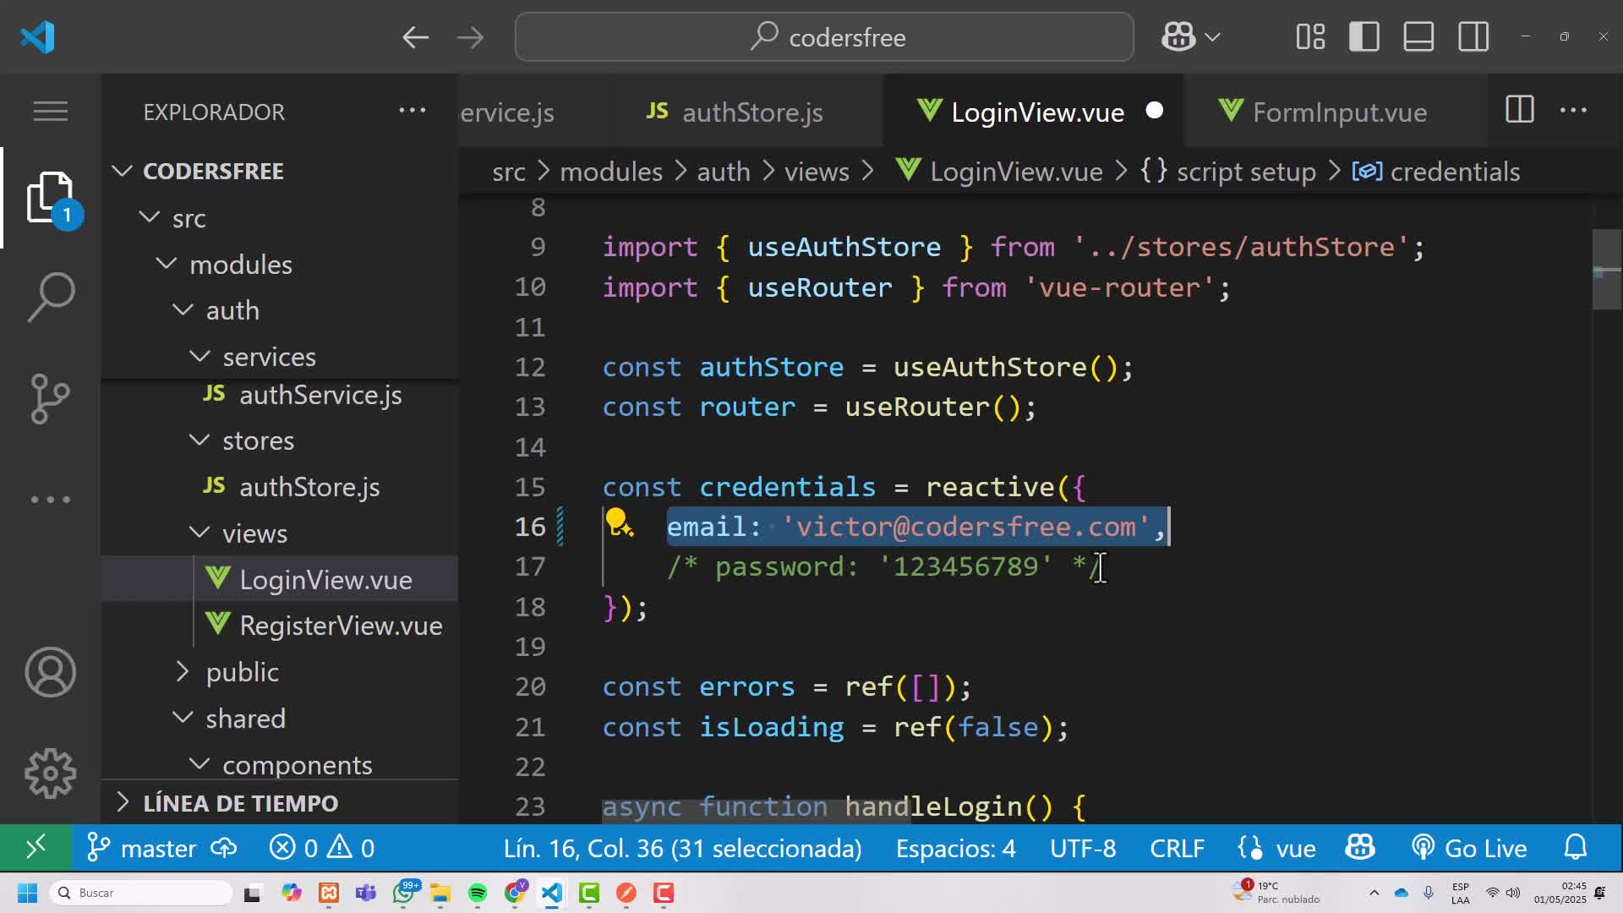Switch to the LoginView.vue tab
Screen dimensions: 1623x913
click(x=1033, y=111)
